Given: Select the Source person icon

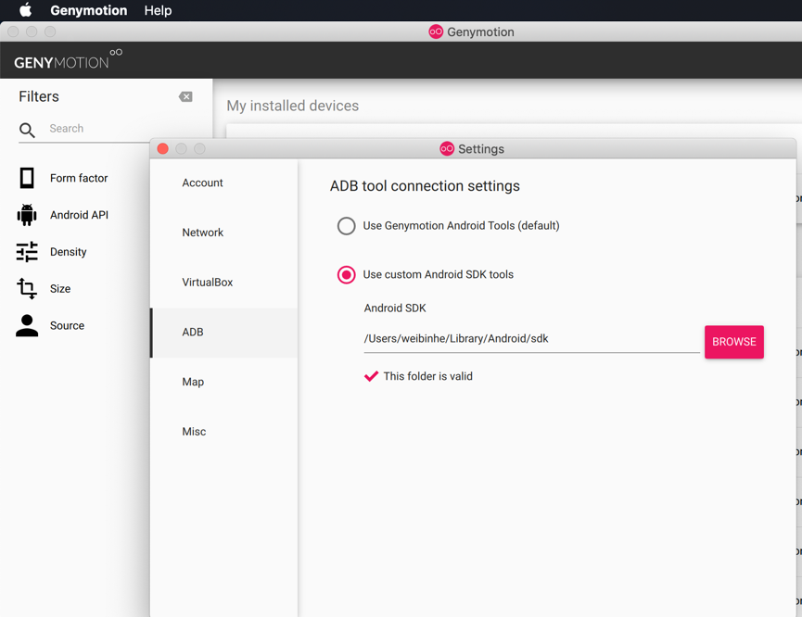Looking at the screenshot, I should (x=27, y=325).
